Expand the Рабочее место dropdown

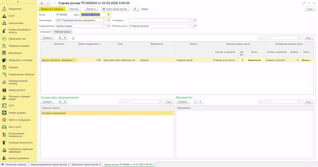point(191,26)
